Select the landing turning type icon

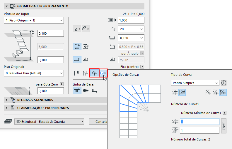pos(77,73)
